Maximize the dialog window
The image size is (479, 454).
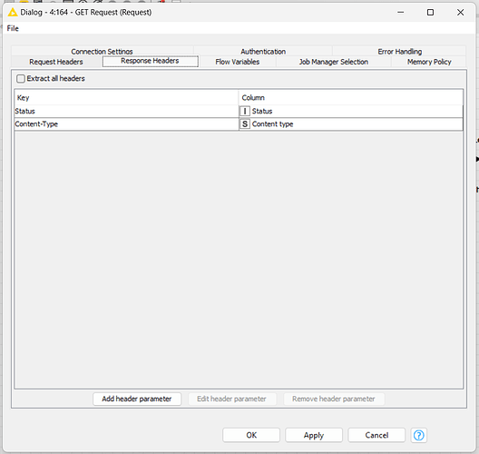[430, 12]
